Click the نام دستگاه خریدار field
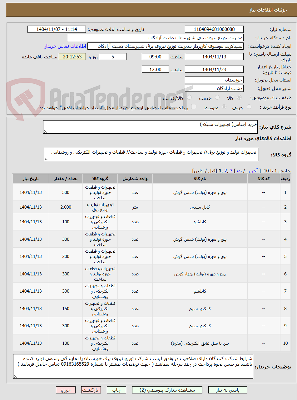 [x=156, y=38]
